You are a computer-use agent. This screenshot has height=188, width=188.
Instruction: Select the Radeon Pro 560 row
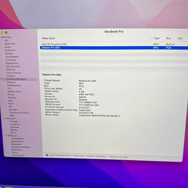tap(114, 48)
